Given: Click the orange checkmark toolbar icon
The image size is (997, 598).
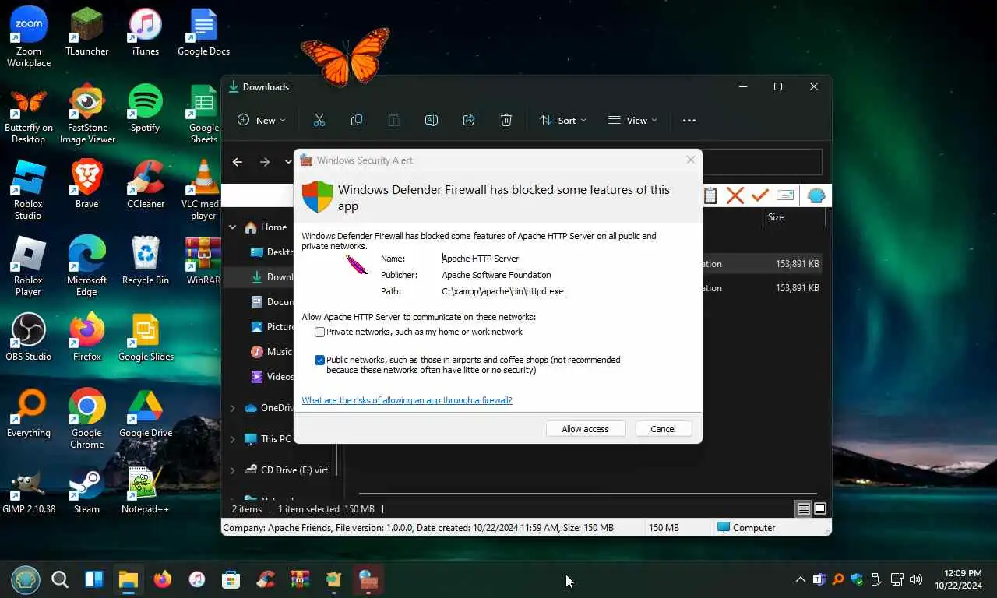Looking at the screenshot, I should pos(759,195).
